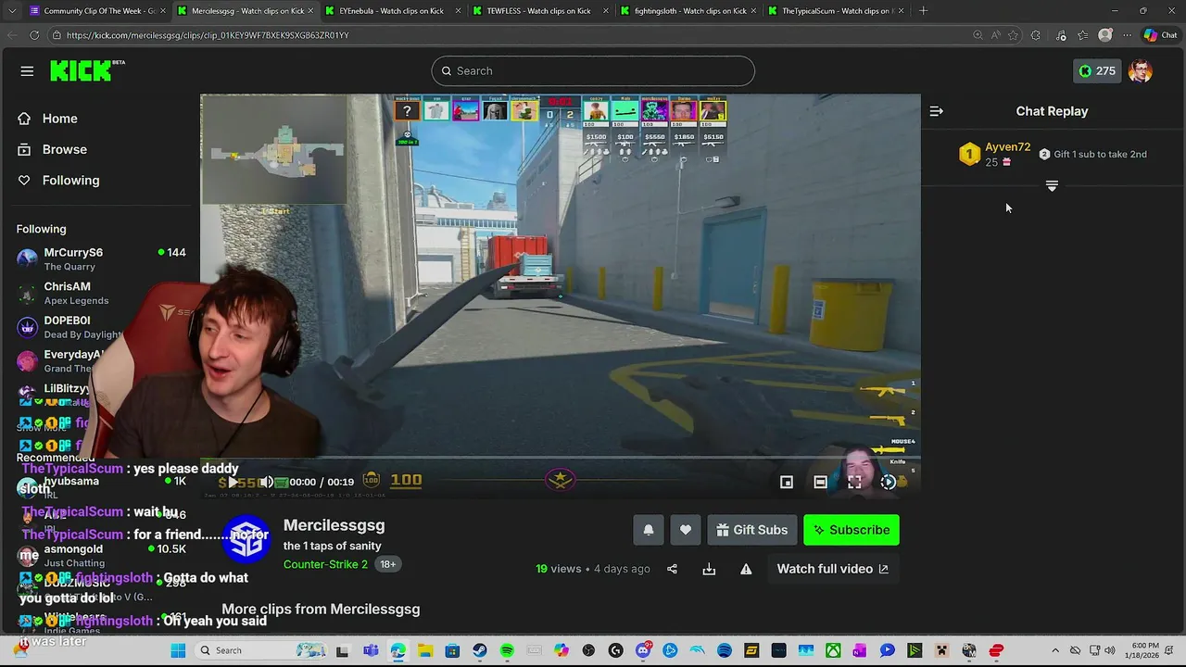Open Microsoft Edge from the taskbar

click(x=398, y=650)
